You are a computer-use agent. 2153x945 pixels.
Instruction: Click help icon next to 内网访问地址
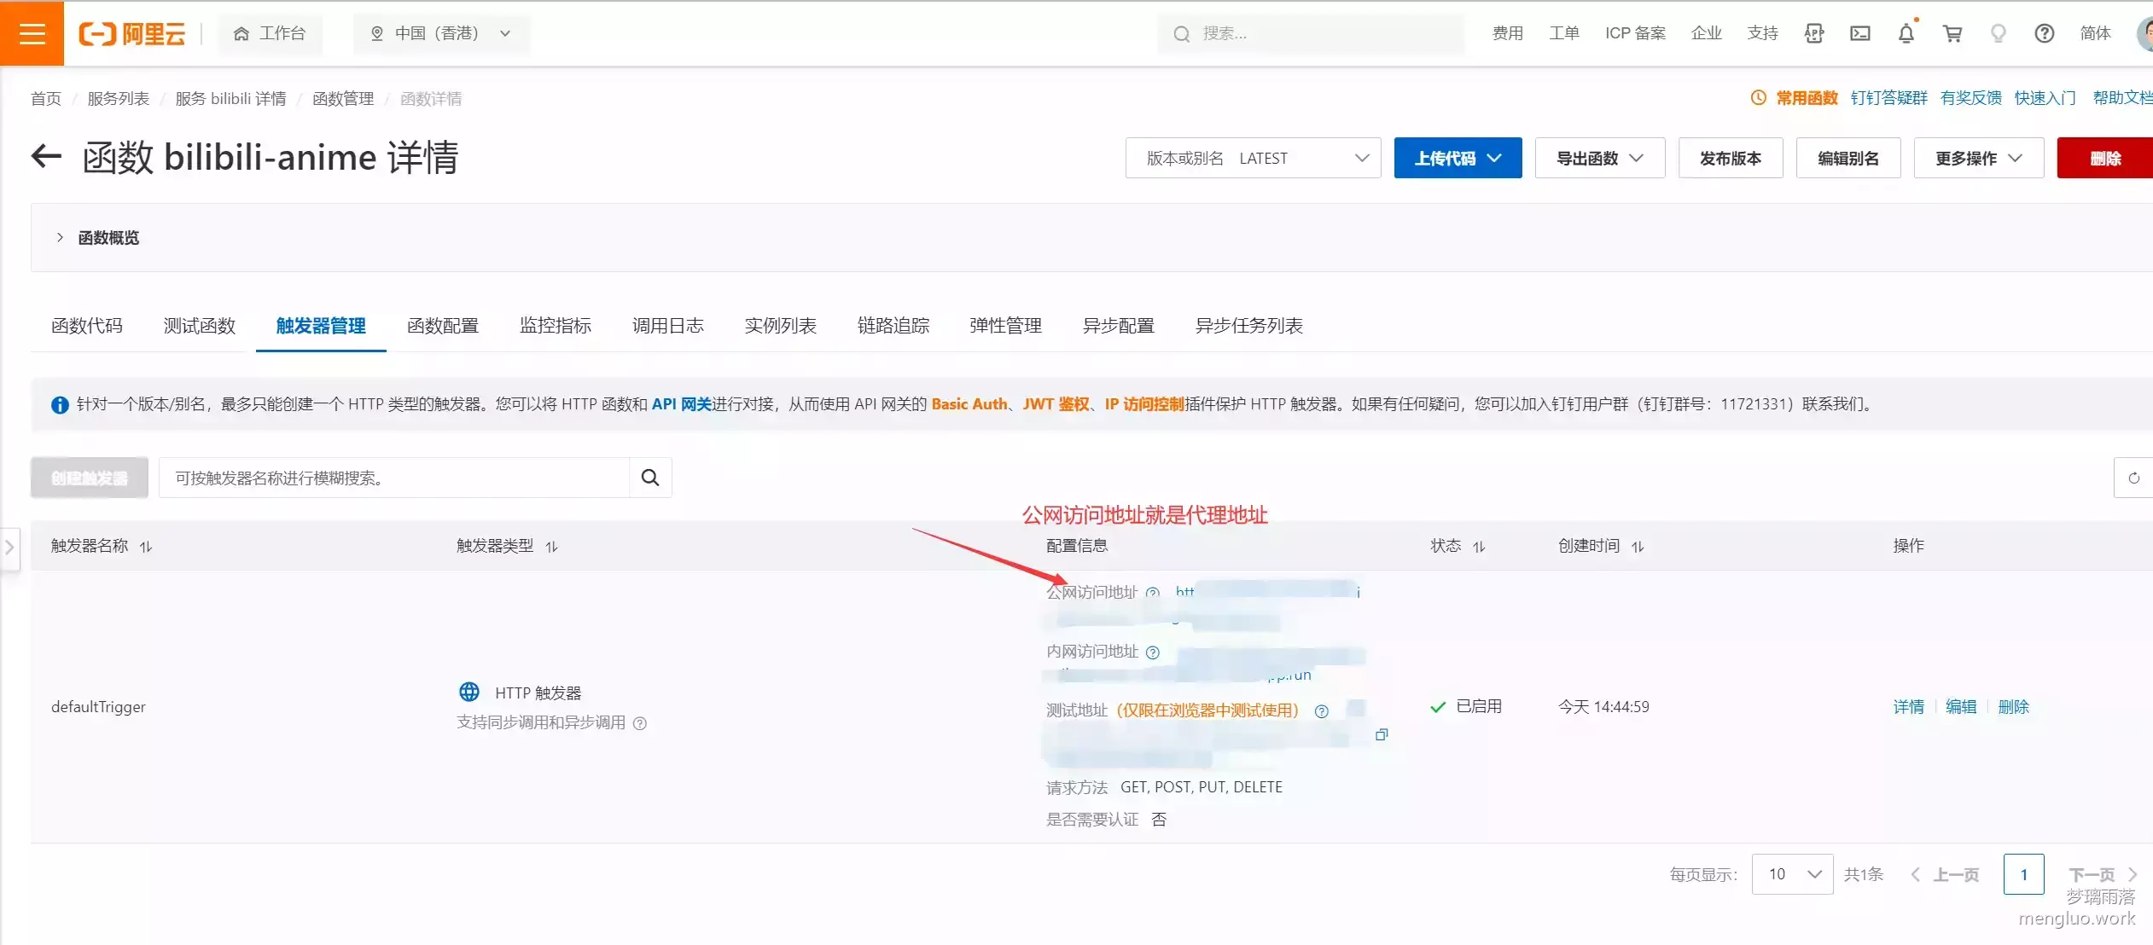tap(1153, 652)
